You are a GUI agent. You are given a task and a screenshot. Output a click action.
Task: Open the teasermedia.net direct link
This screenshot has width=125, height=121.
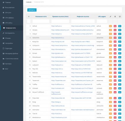(x=59, y=77)
